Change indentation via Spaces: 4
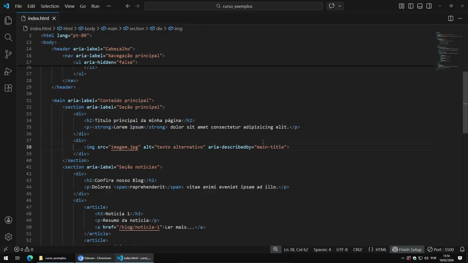 [322, 249]
